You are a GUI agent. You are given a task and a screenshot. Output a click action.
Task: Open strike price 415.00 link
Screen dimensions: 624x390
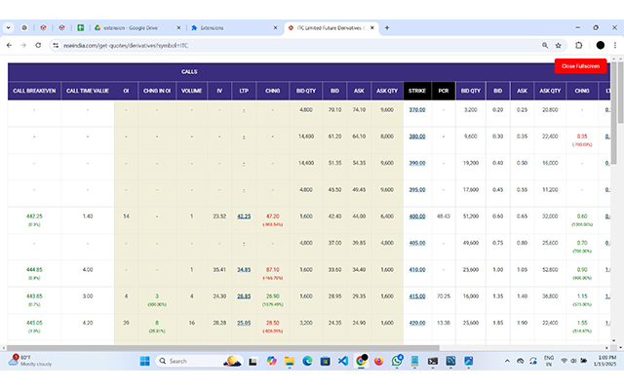(x=417, y=296)
